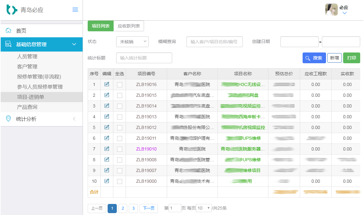This screenshot has width=364, height=215.
Task: Edit the ZLB19011 project row
Action: pos(107,138)
